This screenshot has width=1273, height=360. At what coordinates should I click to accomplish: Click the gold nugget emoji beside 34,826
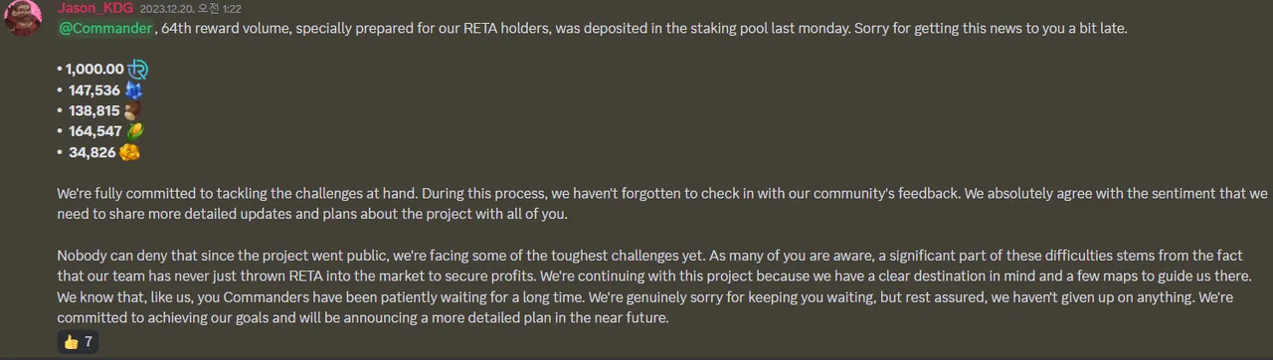click(x=129, y=152)
